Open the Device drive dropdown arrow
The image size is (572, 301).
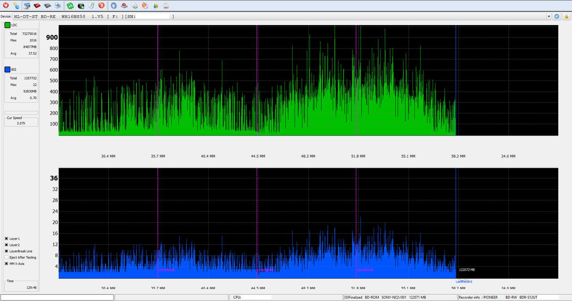click(549, 17)
